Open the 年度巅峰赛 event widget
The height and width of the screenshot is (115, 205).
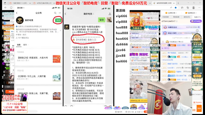click(x=197, y=38)
